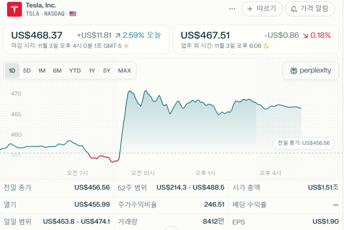Select the 1Y chart range
Screen dimensions: 344x230
point(92,71)
